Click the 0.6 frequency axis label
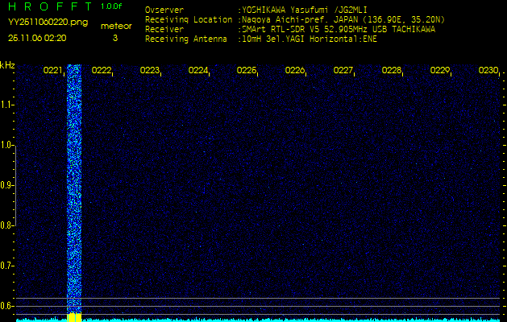The height and width of the screenshot is (322, 507). pyautogui.click(x=7, y=305)
